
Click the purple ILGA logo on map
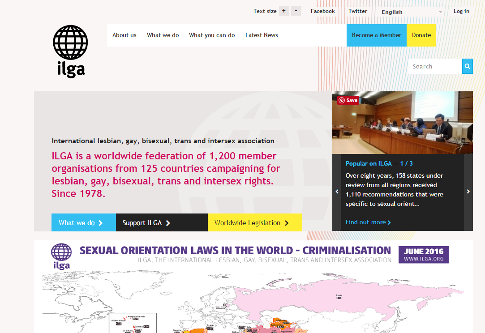click(x=61, y=256)
